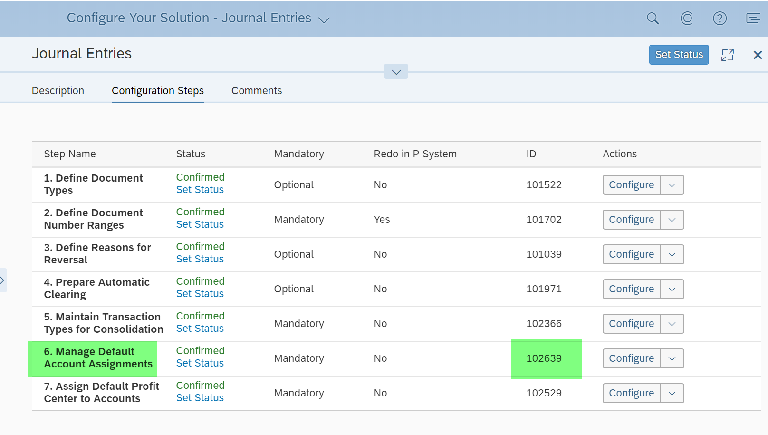768x435 pixels.
Task: Click Set Status link for Prepare Automatic Clearing
Action: [x=200, y=294]
